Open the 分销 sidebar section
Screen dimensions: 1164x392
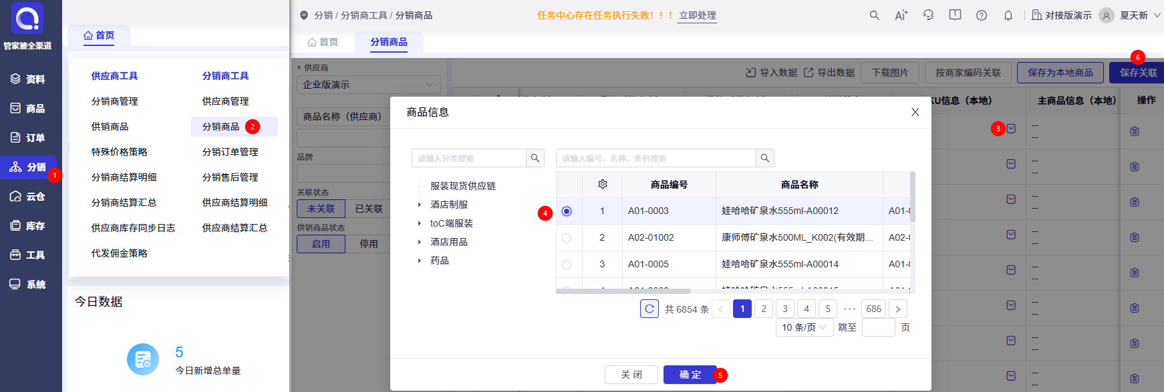coord(27,167)
